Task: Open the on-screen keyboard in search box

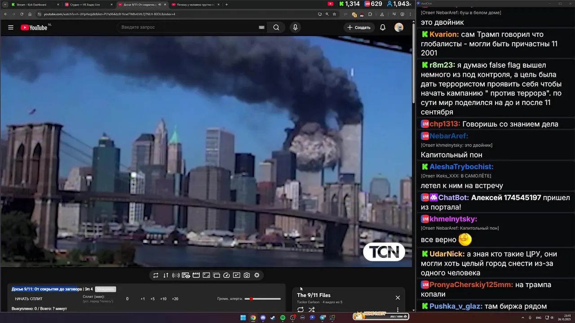Action: click(x=261, y=27)
